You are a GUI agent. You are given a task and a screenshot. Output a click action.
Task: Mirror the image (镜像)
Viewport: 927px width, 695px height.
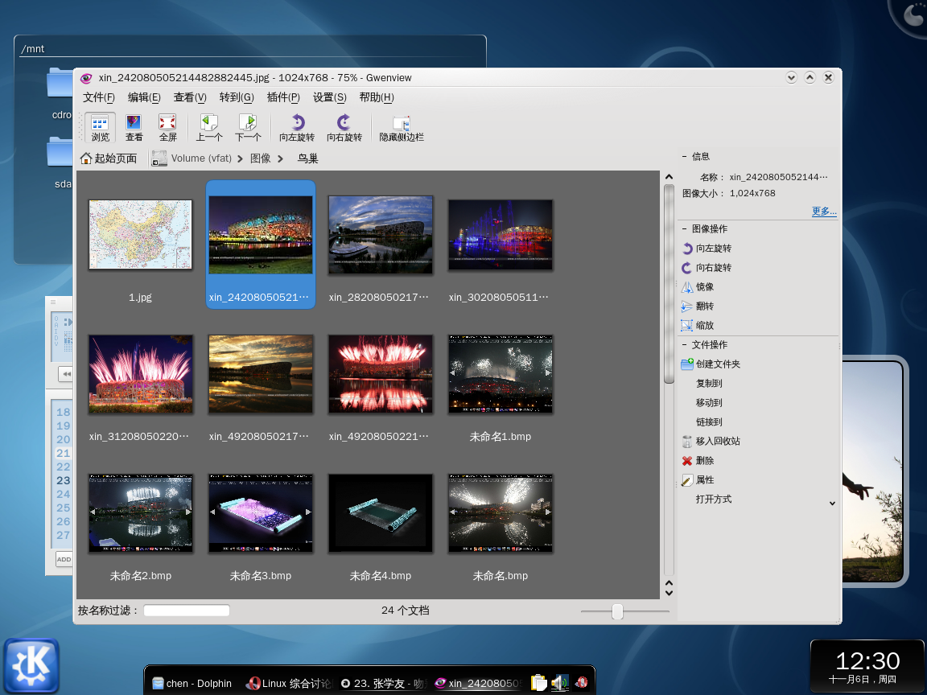[x=698, y=286]
